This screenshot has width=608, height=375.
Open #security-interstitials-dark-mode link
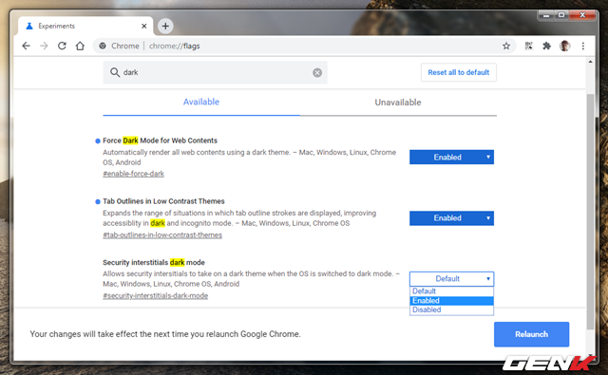click(156, 295)
